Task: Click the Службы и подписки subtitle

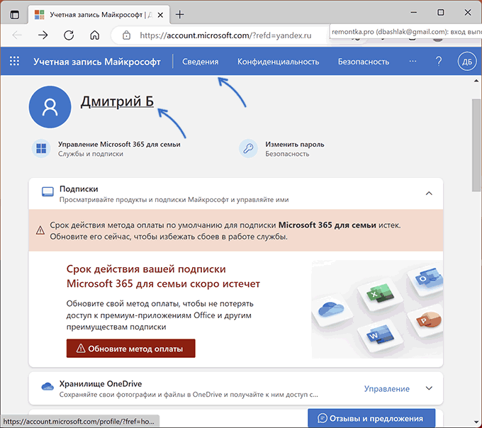Action: coord(91,154)
